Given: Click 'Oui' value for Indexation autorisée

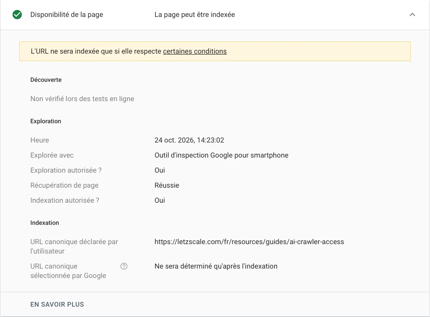Looking at the screenshot, I should (x=159, y=200).
